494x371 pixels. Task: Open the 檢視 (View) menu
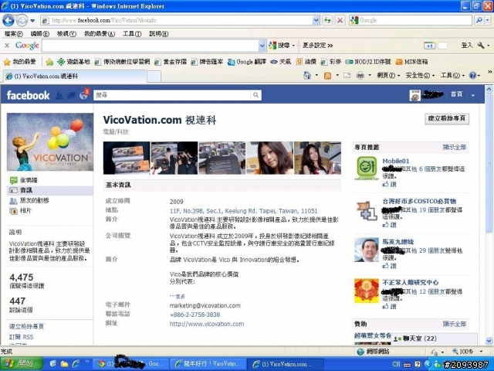(66, 33)
